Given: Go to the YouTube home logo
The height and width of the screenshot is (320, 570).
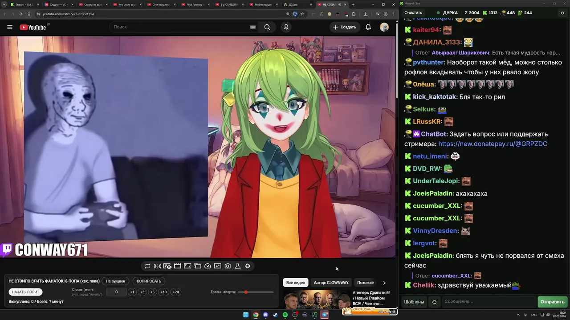Looking at the screenshot, I should [33, 27].
